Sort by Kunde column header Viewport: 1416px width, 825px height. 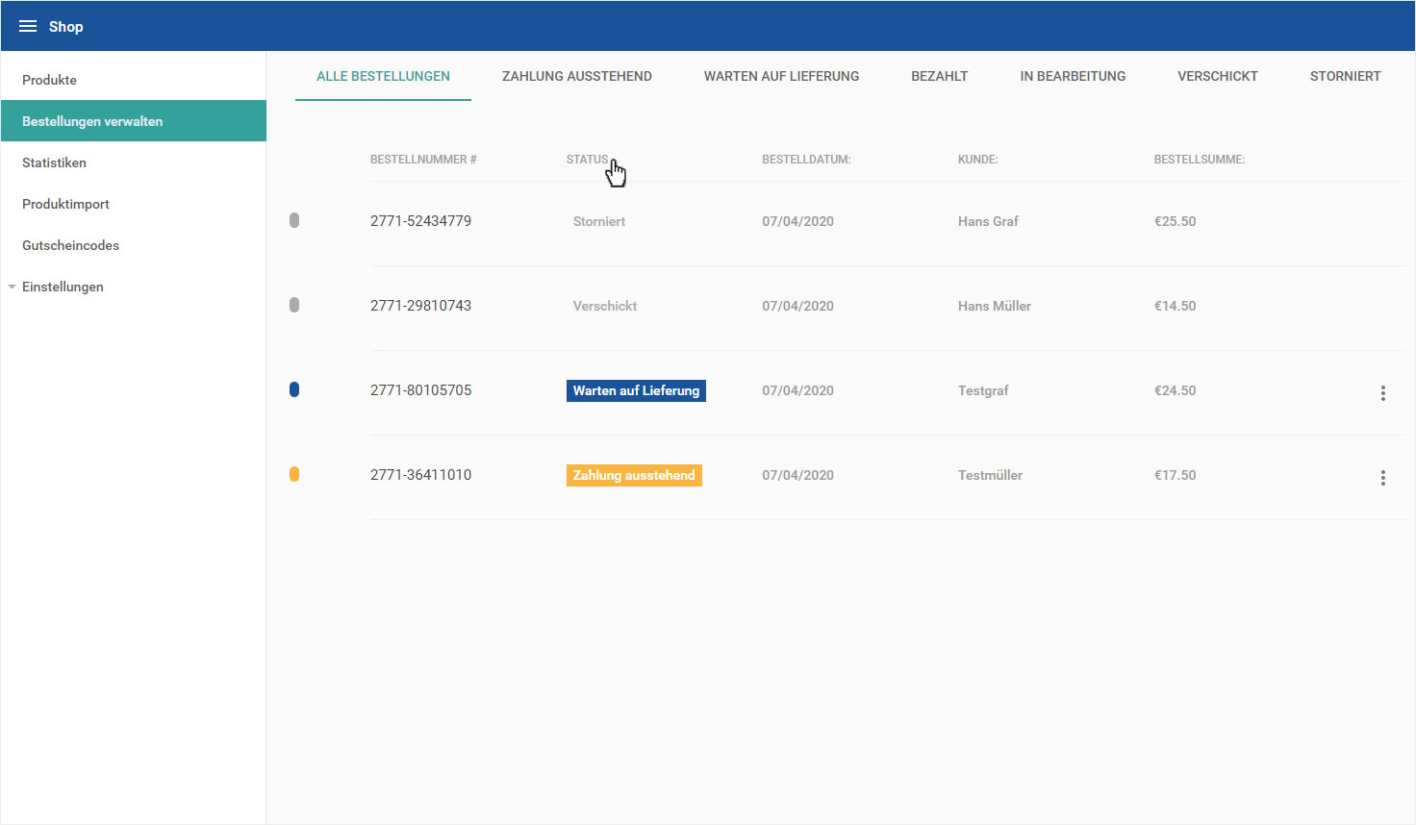pyautogui.click(x=977, y=160)
